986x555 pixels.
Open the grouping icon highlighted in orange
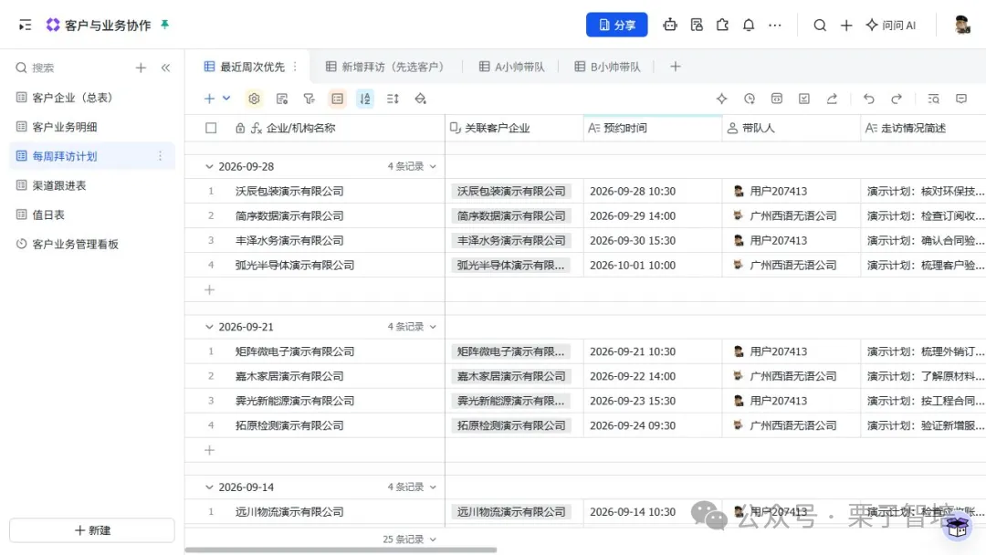(x=338, y=99)
